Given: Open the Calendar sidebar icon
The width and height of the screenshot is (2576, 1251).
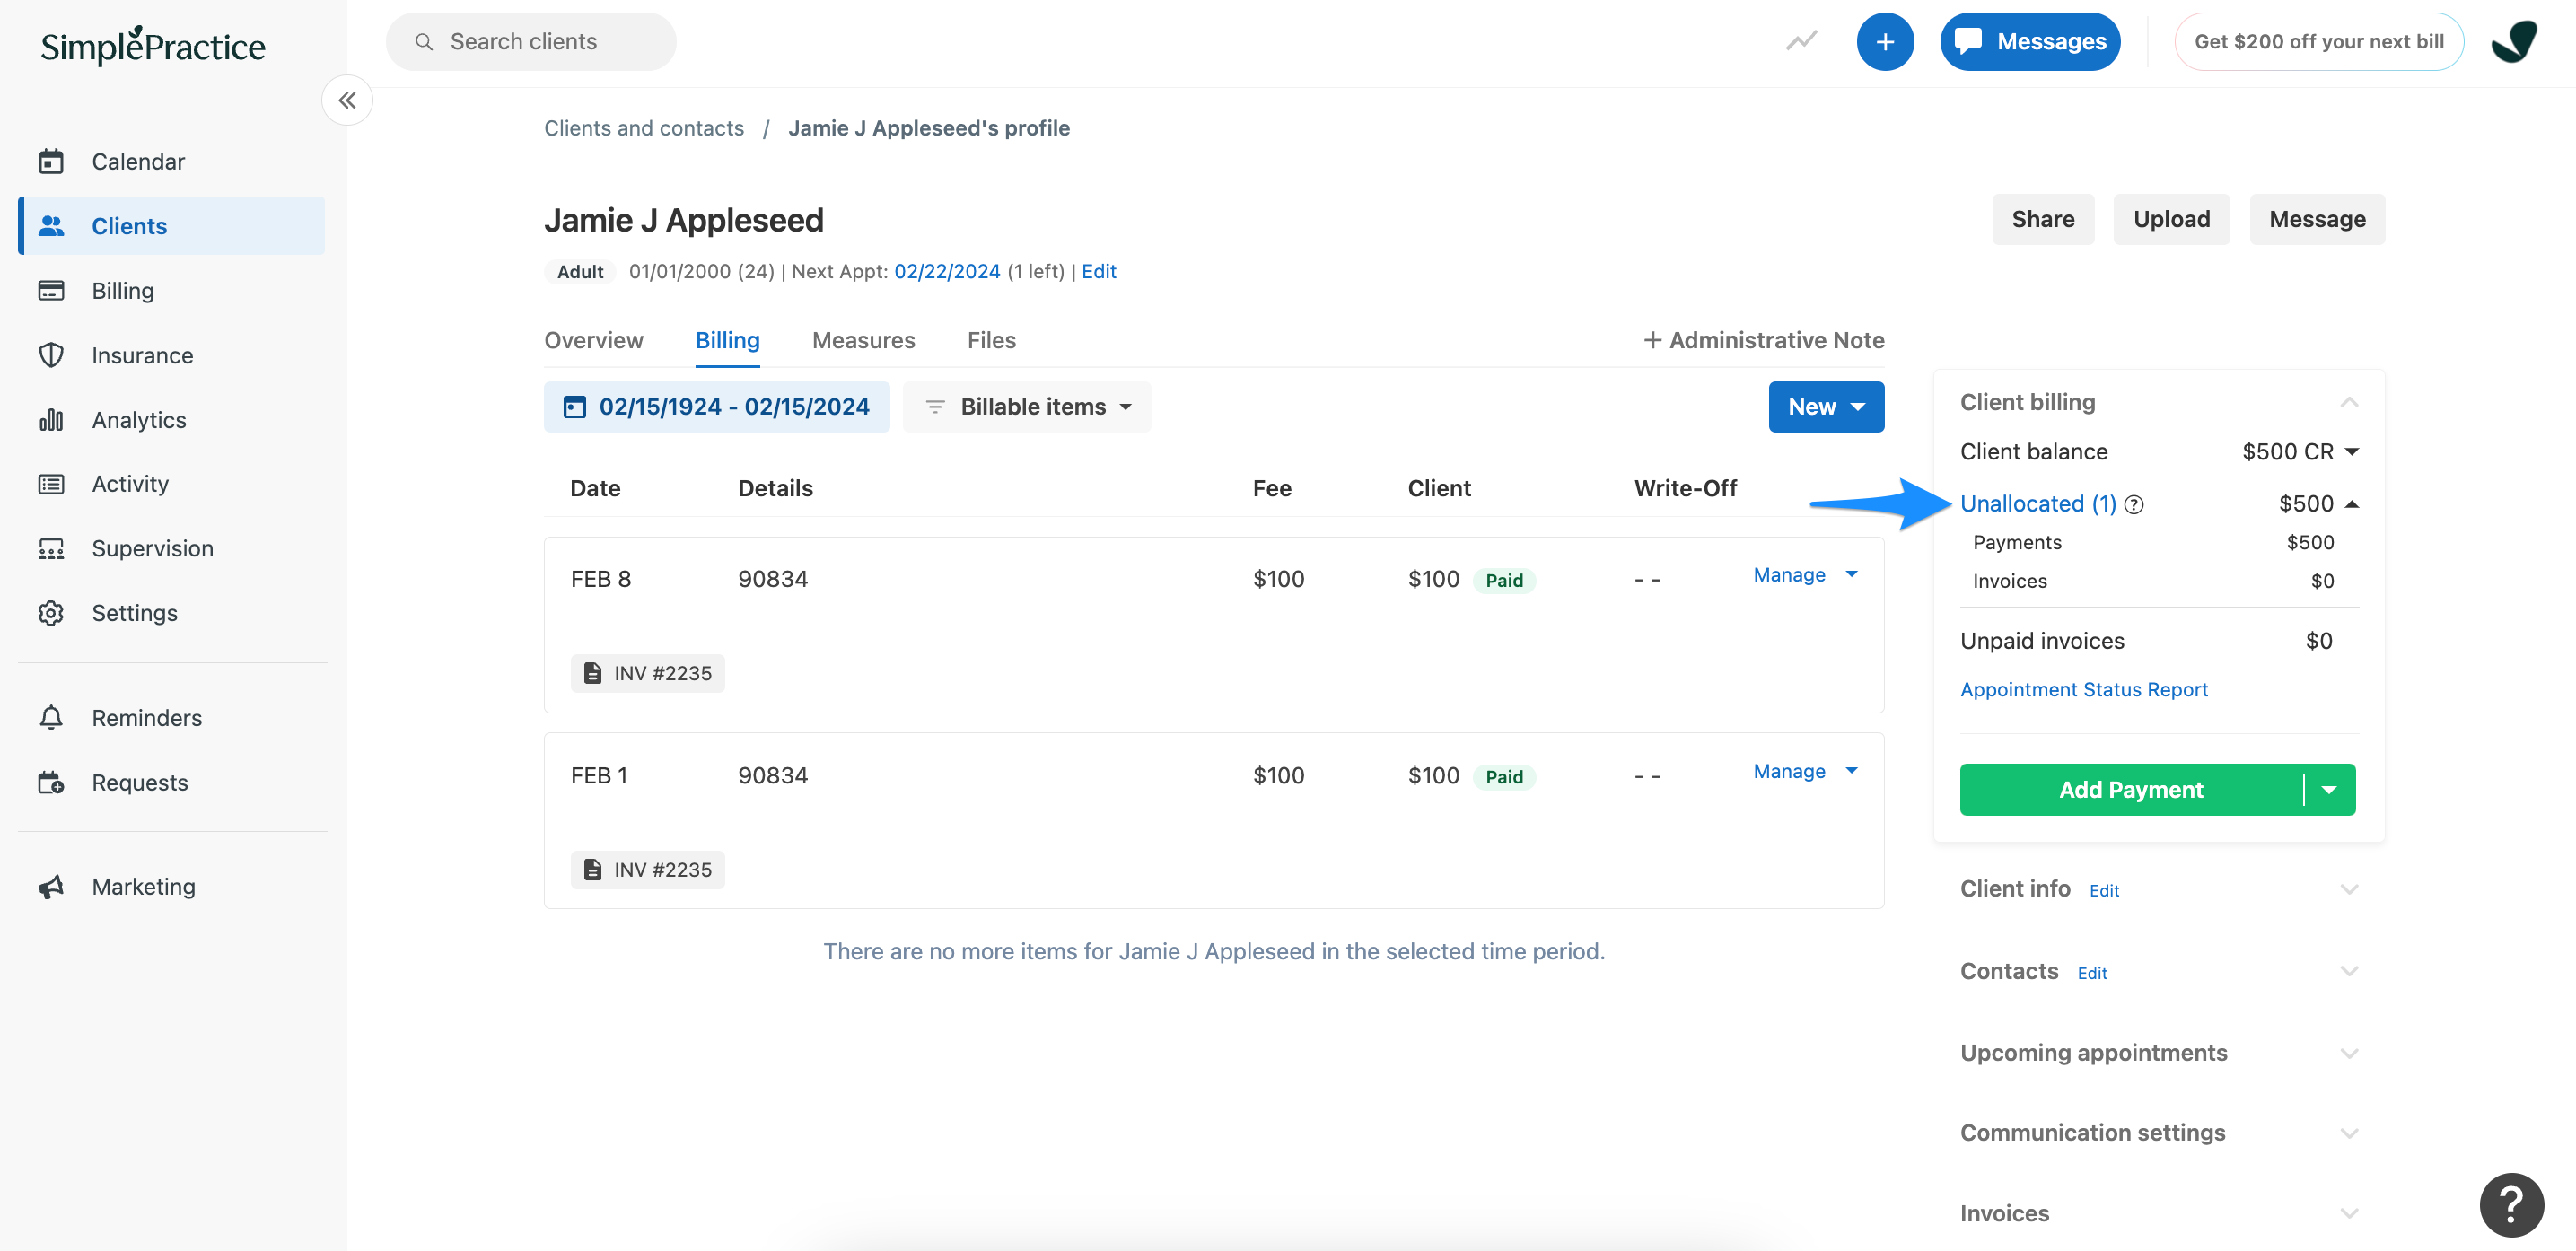Looking at the screenshot, I should tap(52, 161).
